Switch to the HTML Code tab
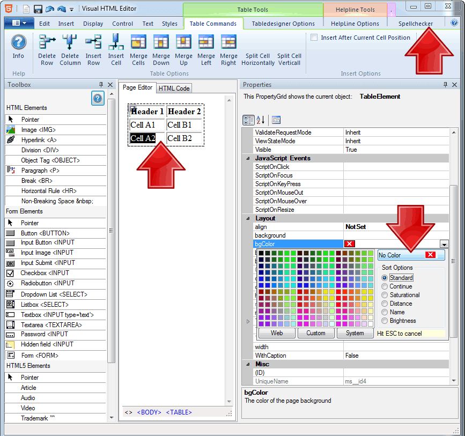Image resolution: width=465 pixels, height=436 pixels. 174,88
